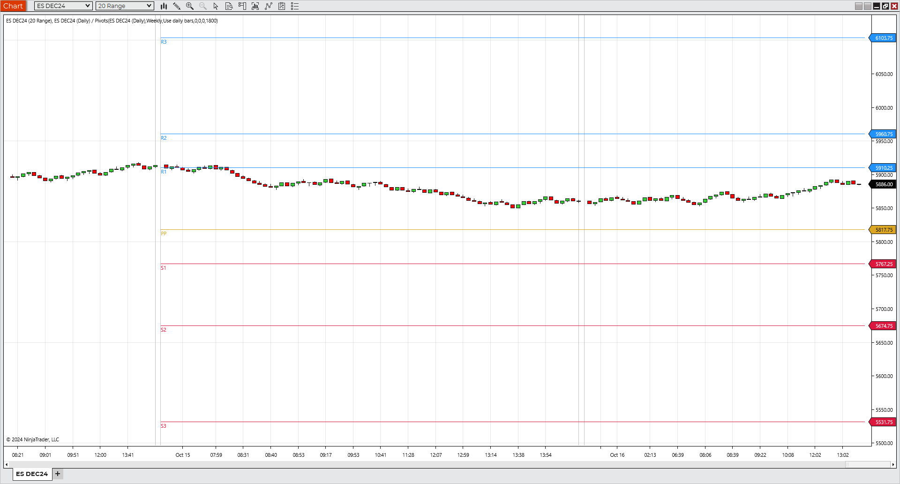Click the S2 price marker 5674.75
900x484 pixels.
pyautogui.click(x=883, y=326)
